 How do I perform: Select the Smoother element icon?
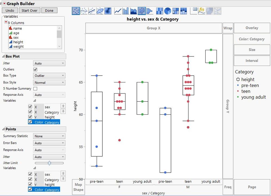[83, 11]
